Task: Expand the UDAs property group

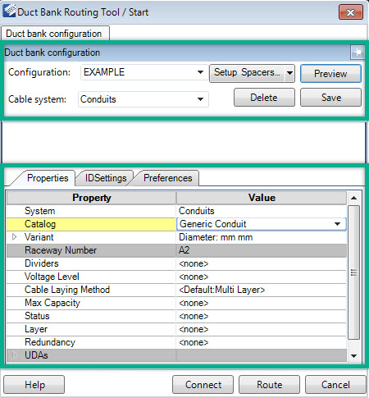Action: [15, 355]
